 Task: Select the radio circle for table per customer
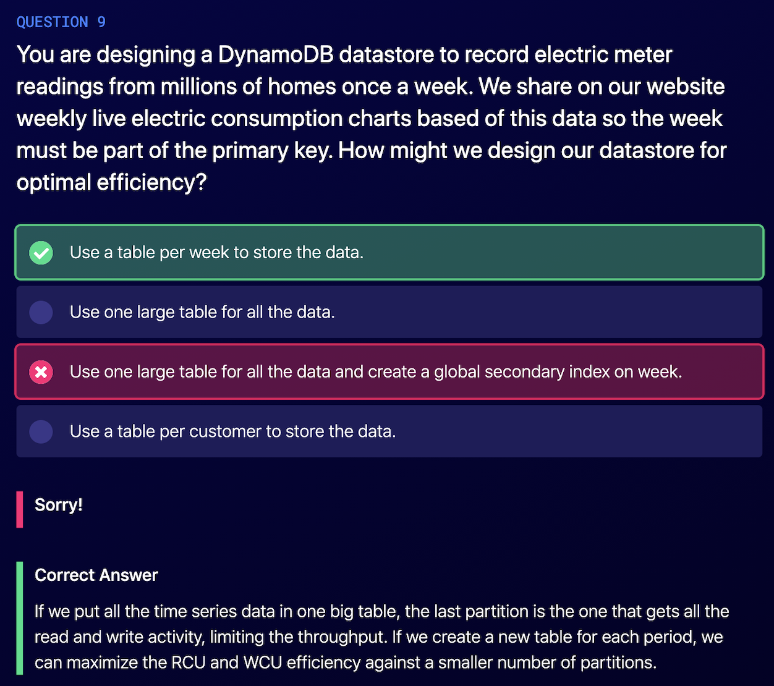click(x=41, y=431)
